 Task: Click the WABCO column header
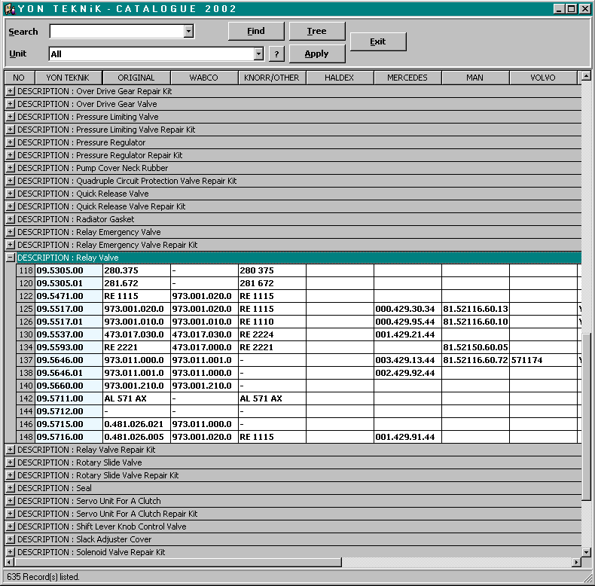point(204,78)
